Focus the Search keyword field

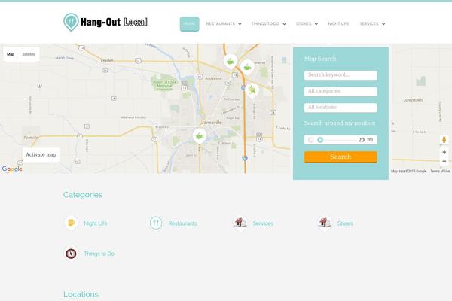(341, 75)
